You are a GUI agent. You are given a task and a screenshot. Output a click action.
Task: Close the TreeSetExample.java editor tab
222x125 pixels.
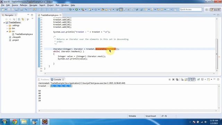pyautogui.click(x=60, y=15)
